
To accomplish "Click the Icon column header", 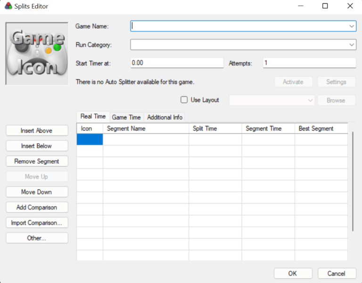I will [90, 129].
